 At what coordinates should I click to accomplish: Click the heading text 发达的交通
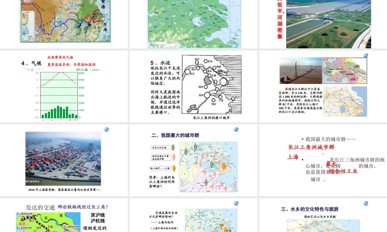(x=40, y=208)
